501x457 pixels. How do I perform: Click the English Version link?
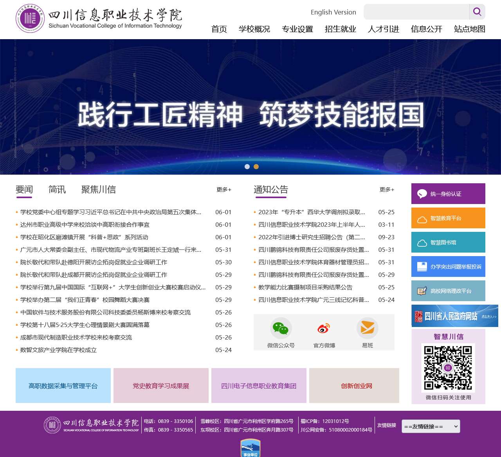[x=333, y=12]
